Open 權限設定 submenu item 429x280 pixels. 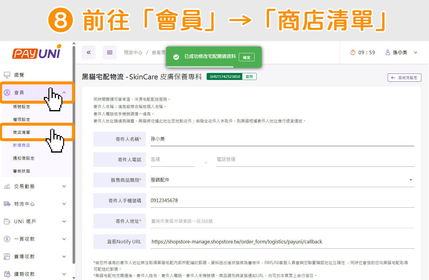tap(22, 119)
